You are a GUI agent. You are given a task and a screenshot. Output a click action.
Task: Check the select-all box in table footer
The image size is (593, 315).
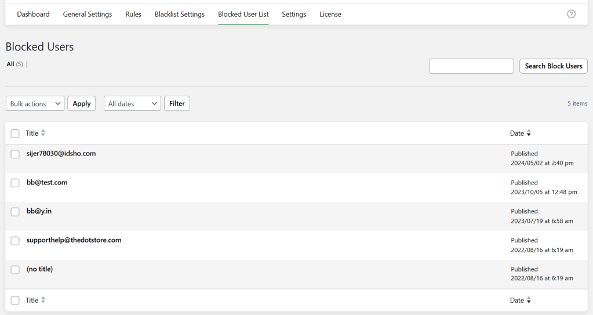point(15,300)
